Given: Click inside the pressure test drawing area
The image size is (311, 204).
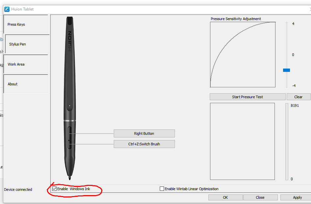Looking at the screenshot, I should point(242,141).
